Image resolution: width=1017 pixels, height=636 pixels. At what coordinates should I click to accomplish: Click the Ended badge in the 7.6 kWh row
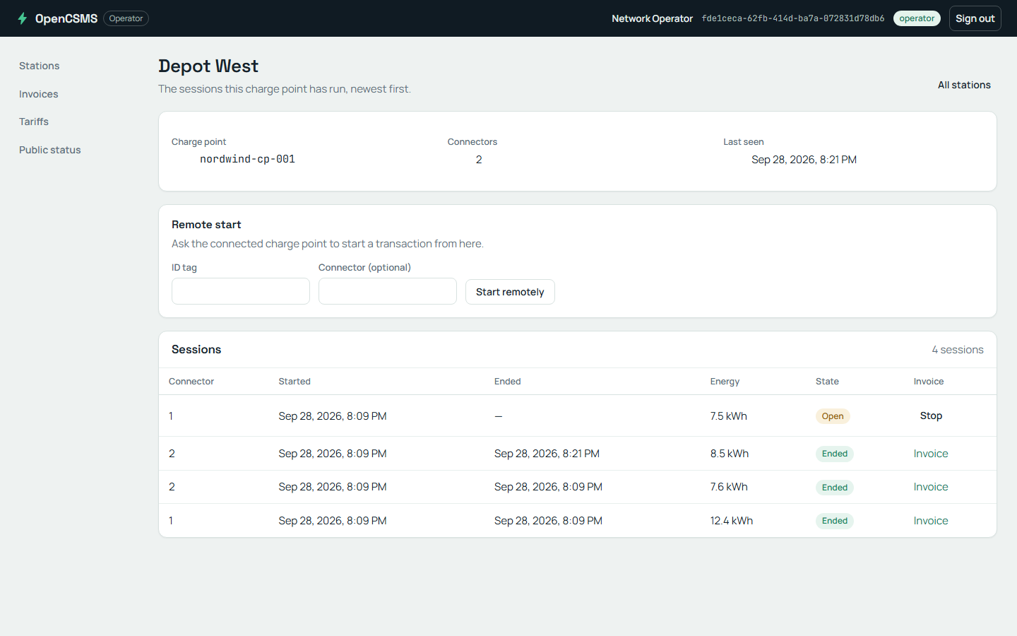(835, 488)
